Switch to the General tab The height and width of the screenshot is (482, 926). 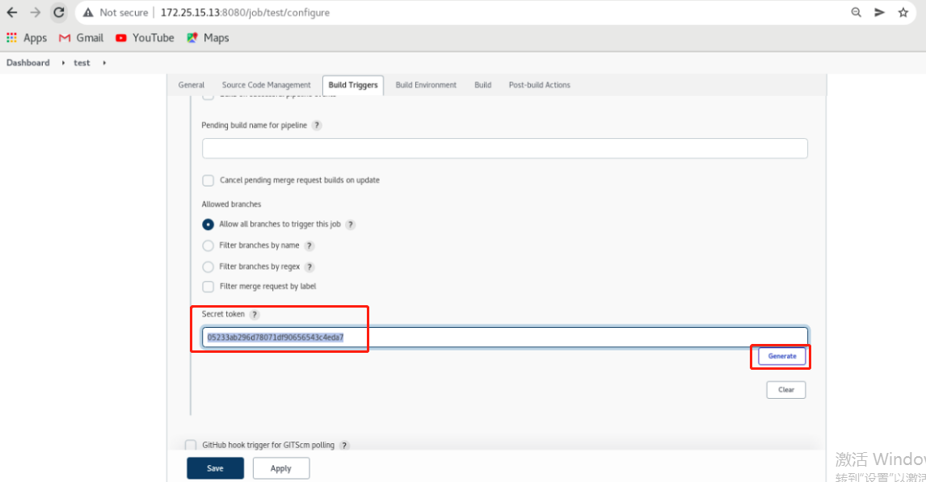point(192,85)
